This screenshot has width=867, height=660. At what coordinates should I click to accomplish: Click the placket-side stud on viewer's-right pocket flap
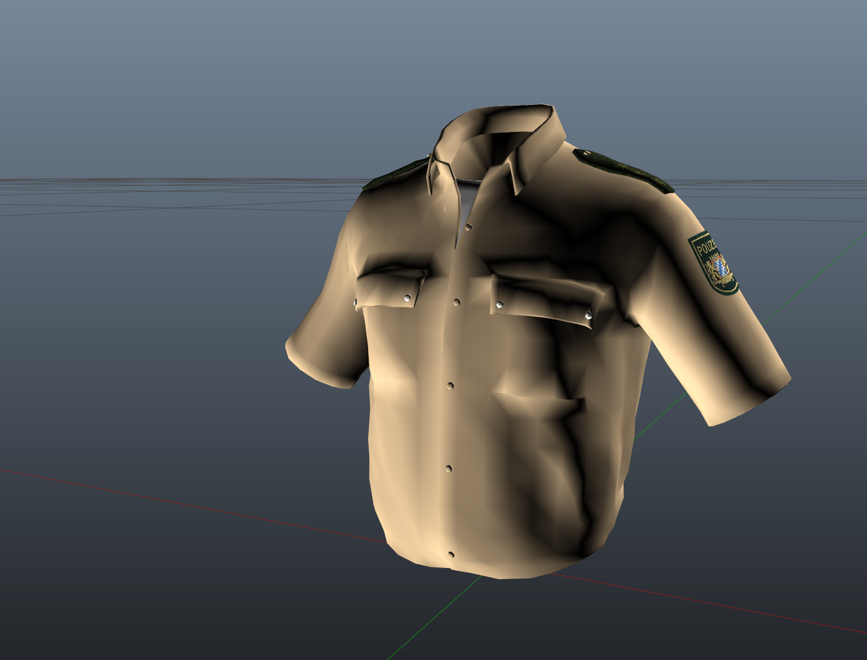click(x=499, y=305)
